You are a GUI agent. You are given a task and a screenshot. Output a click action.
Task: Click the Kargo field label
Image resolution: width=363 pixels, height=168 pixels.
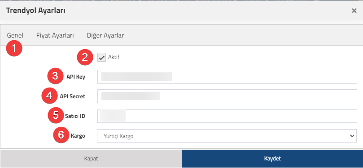pos(78,136)
